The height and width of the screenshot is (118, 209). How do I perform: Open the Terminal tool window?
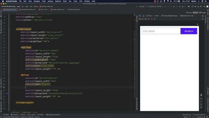point(14,115)
